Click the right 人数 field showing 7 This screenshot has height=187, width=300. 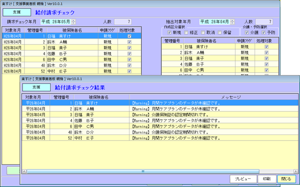(264, 22)
